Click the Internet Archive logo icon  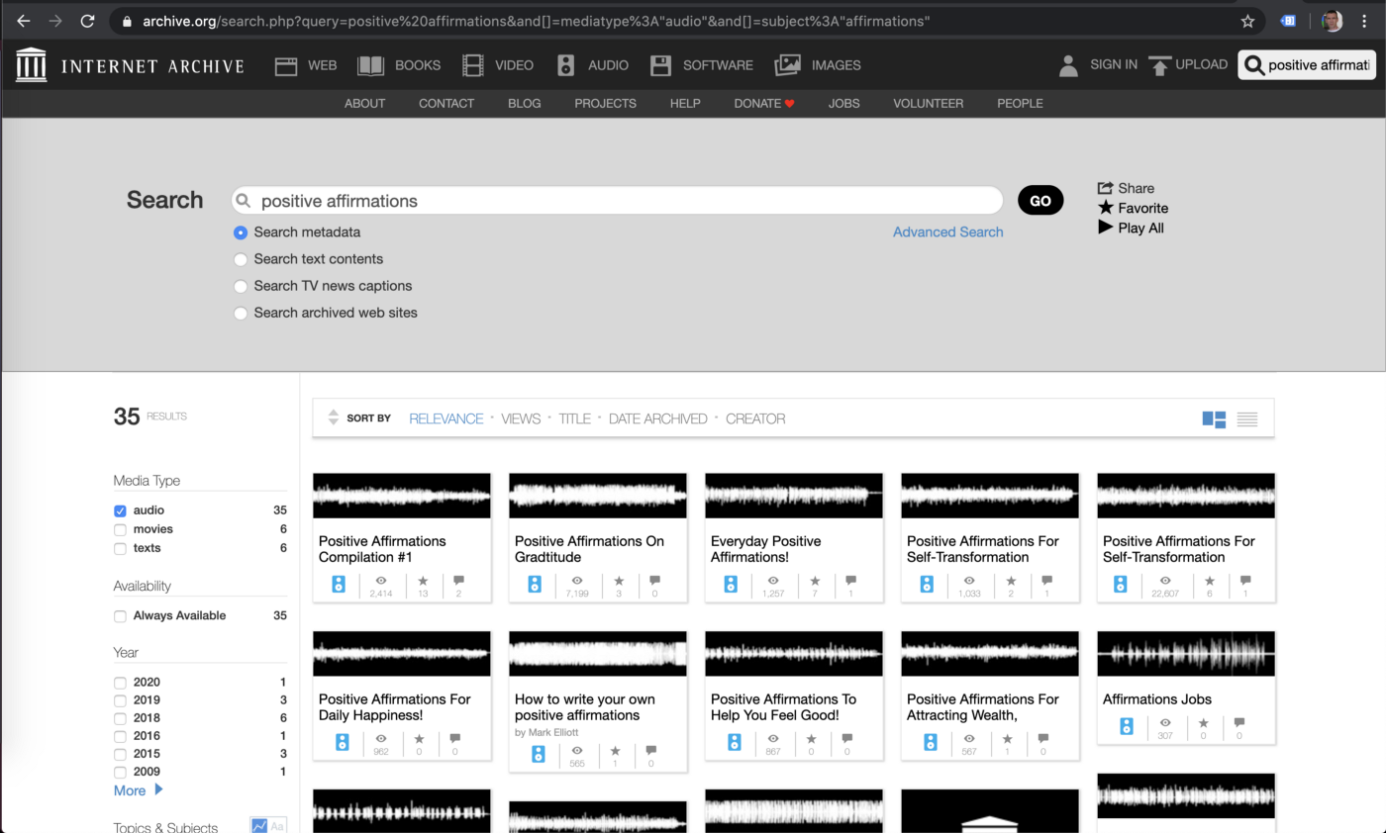(x=32, y=65)
